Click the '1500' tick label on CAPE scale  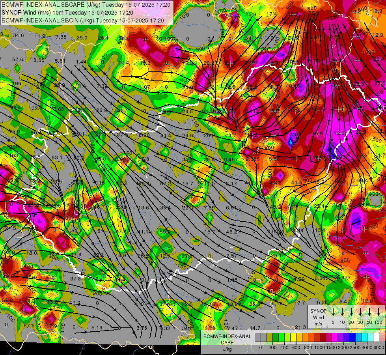coord(331,348)
